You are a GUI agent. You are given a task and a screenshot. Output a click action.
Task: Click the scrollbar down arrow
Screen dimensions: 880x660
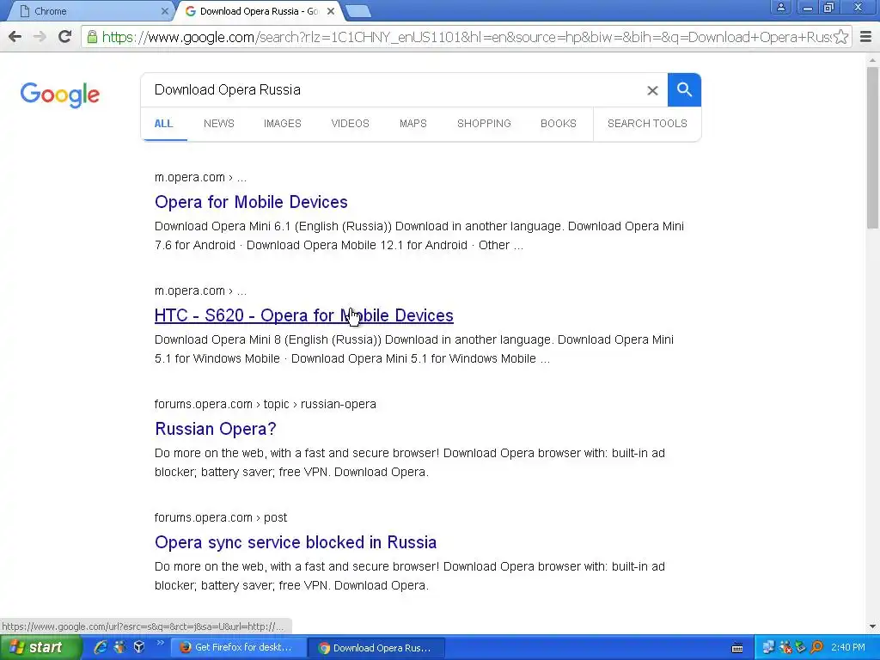872,626
